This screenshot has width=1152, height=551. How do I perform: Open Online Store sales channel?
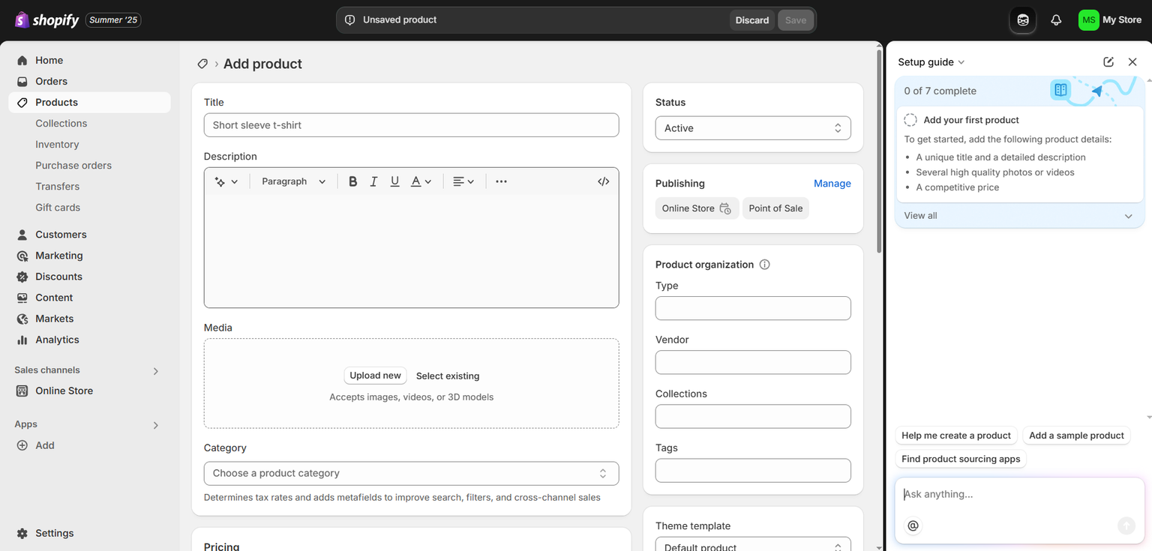[89, 391]
